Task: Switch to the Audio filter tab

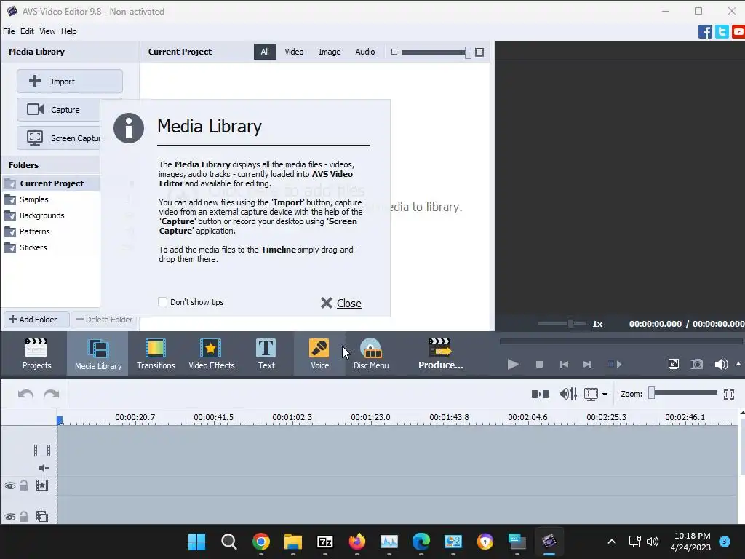Action: (365, 52)
